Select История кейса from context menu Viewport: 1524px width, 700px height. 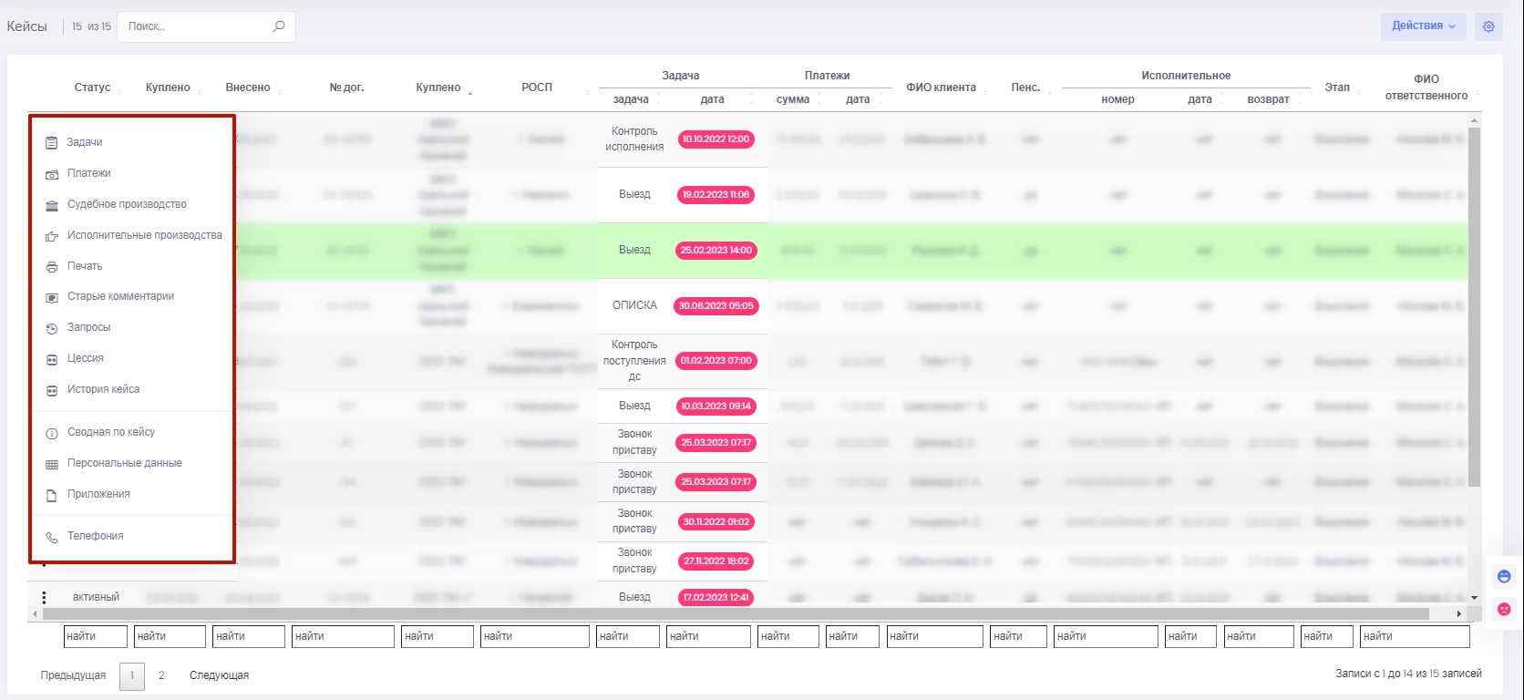(103, 389)
